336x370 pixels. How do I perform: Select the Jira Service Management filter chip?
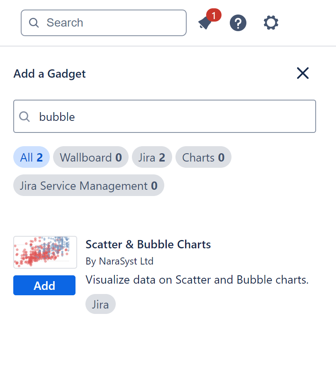(x=88, y=185)
